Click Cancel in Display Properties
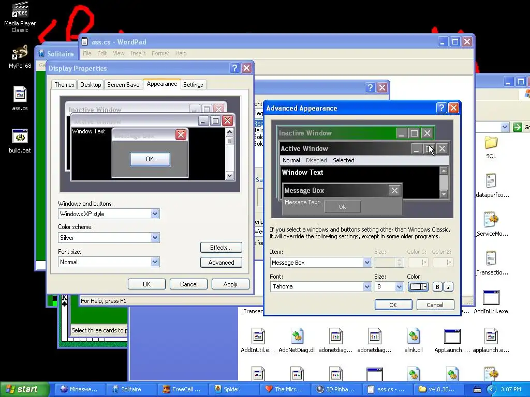Screen dimensions: 530x397 pos(188,284)
